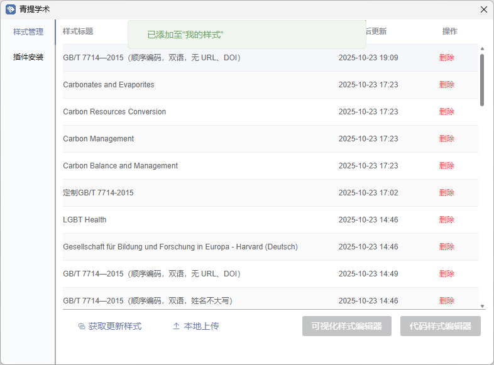This screenshot has width=494, height=365.
Task: Delete the 定制GB/T 7714-2015 style
Action: [446, 193]
